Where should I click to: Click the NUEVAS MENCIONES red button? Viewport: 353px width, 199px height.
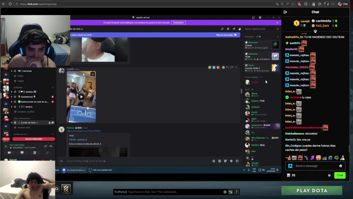34,139
